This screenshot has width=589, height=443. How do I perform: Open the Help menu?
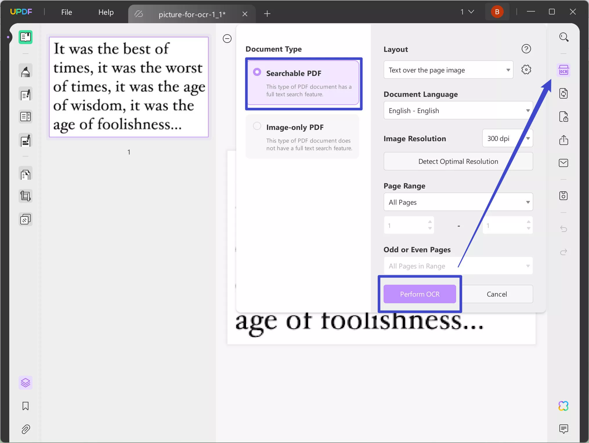click(x=106, y=12)
